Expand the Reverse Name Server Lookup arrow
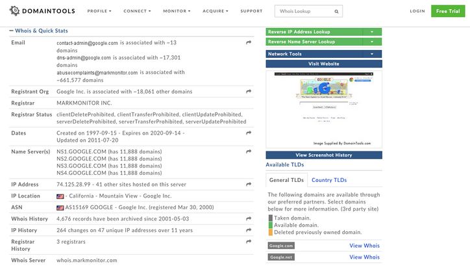Viewport: 470px width, 271px height. [x=372, y=42]
